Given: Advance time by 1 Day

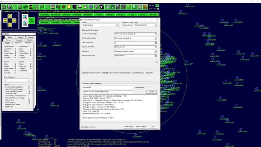Looking at the screenshot, I should (131, 15).
